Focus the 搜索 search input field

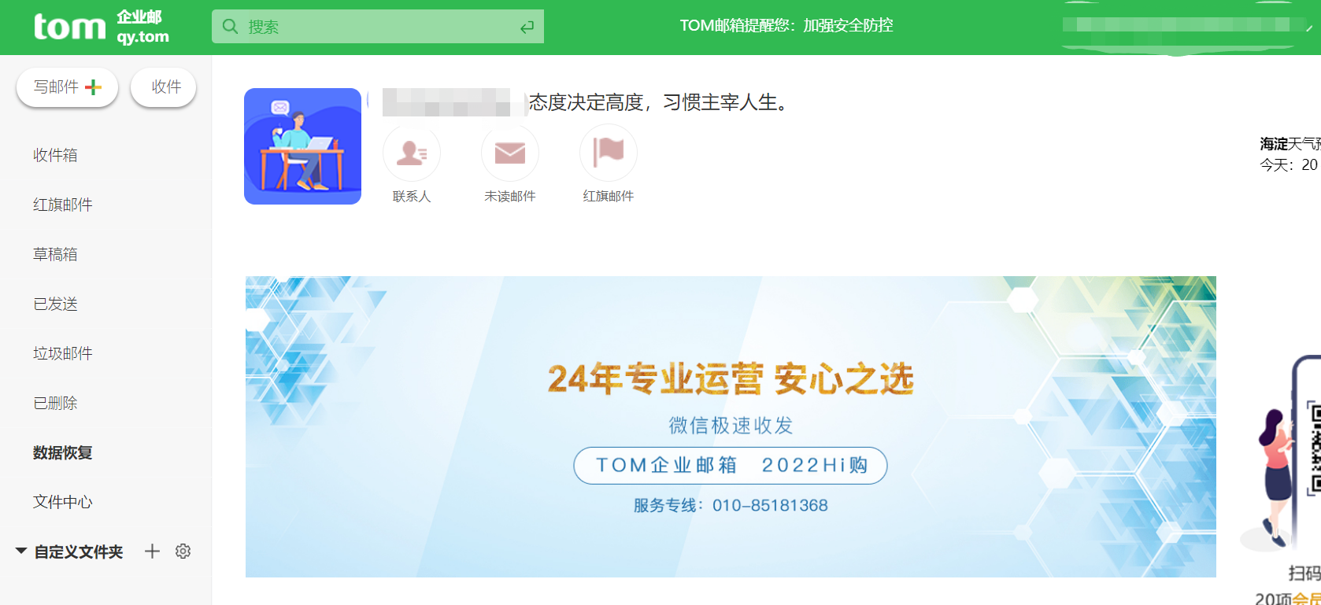point(378,27)
